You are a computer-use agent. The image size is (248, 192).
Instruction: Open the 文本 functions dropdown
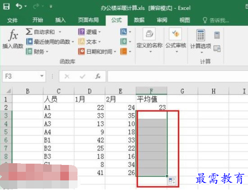(x=90, y=42)
